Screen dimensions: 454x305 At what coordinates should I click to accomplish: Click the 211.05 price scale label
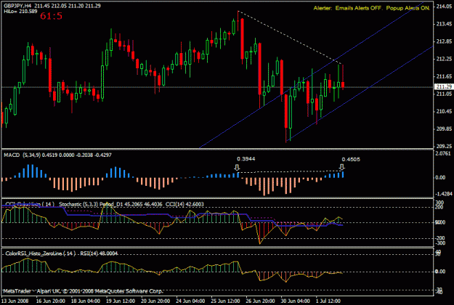pyautogui.click(x=444, y=94)
